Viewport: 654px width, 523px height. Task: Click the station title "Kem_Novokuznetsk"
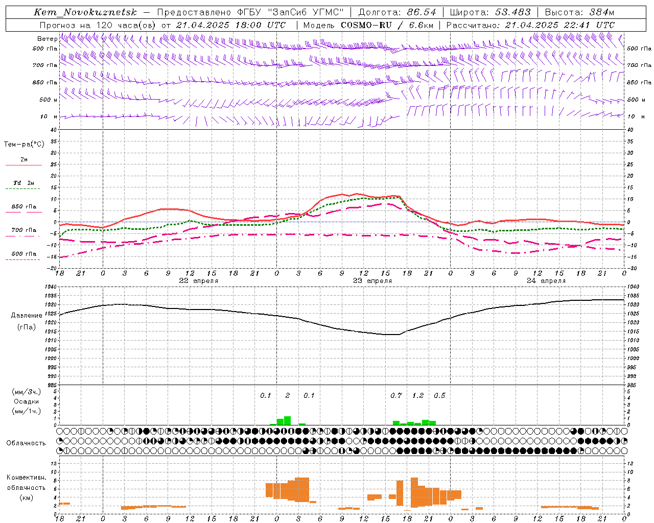pyautogui.click(x=85, y=12)
